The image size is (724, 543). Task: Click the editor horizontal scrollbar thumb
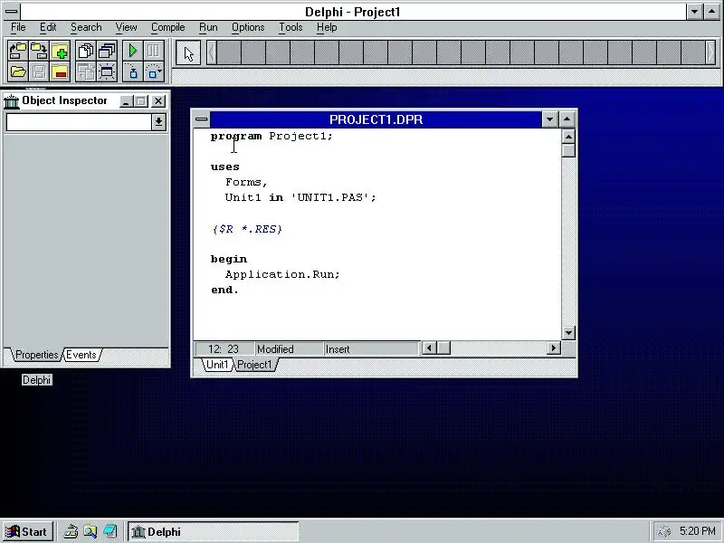(x=443, y=348)
